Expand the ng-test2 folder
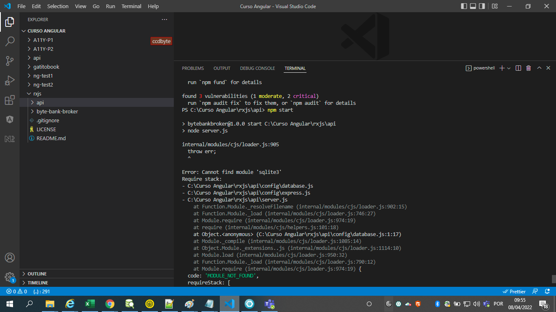This screenshot has width=556, height=312. [97, 84]
